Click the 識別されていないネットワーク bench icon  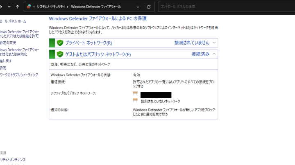coord(135,101)
